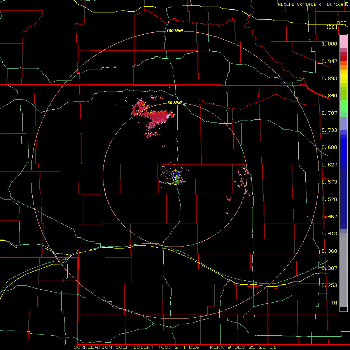Screen dimensions: 350x350
Task: Click the TH label near scale bottom
Action: (334, 303)
